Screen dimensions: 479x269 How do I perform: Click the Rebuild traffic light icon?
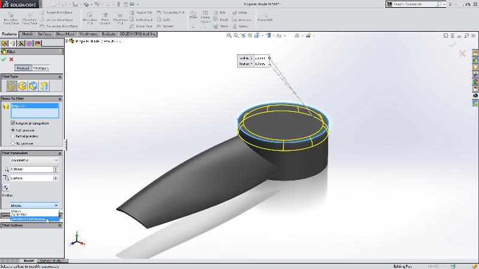(x=119, y=4)
